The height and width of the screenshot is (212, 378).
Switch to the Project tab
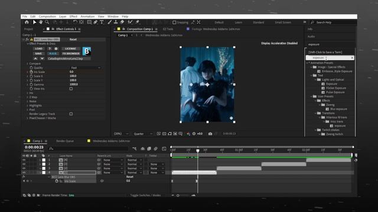click(28, 29)
